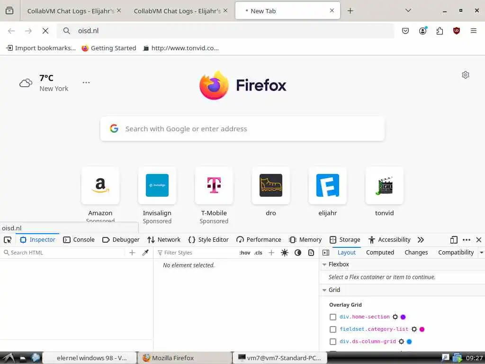Toggle dark color scheme simulation icon
The image size is (485, 364).
pyautogui.click(x=298, y=253)
